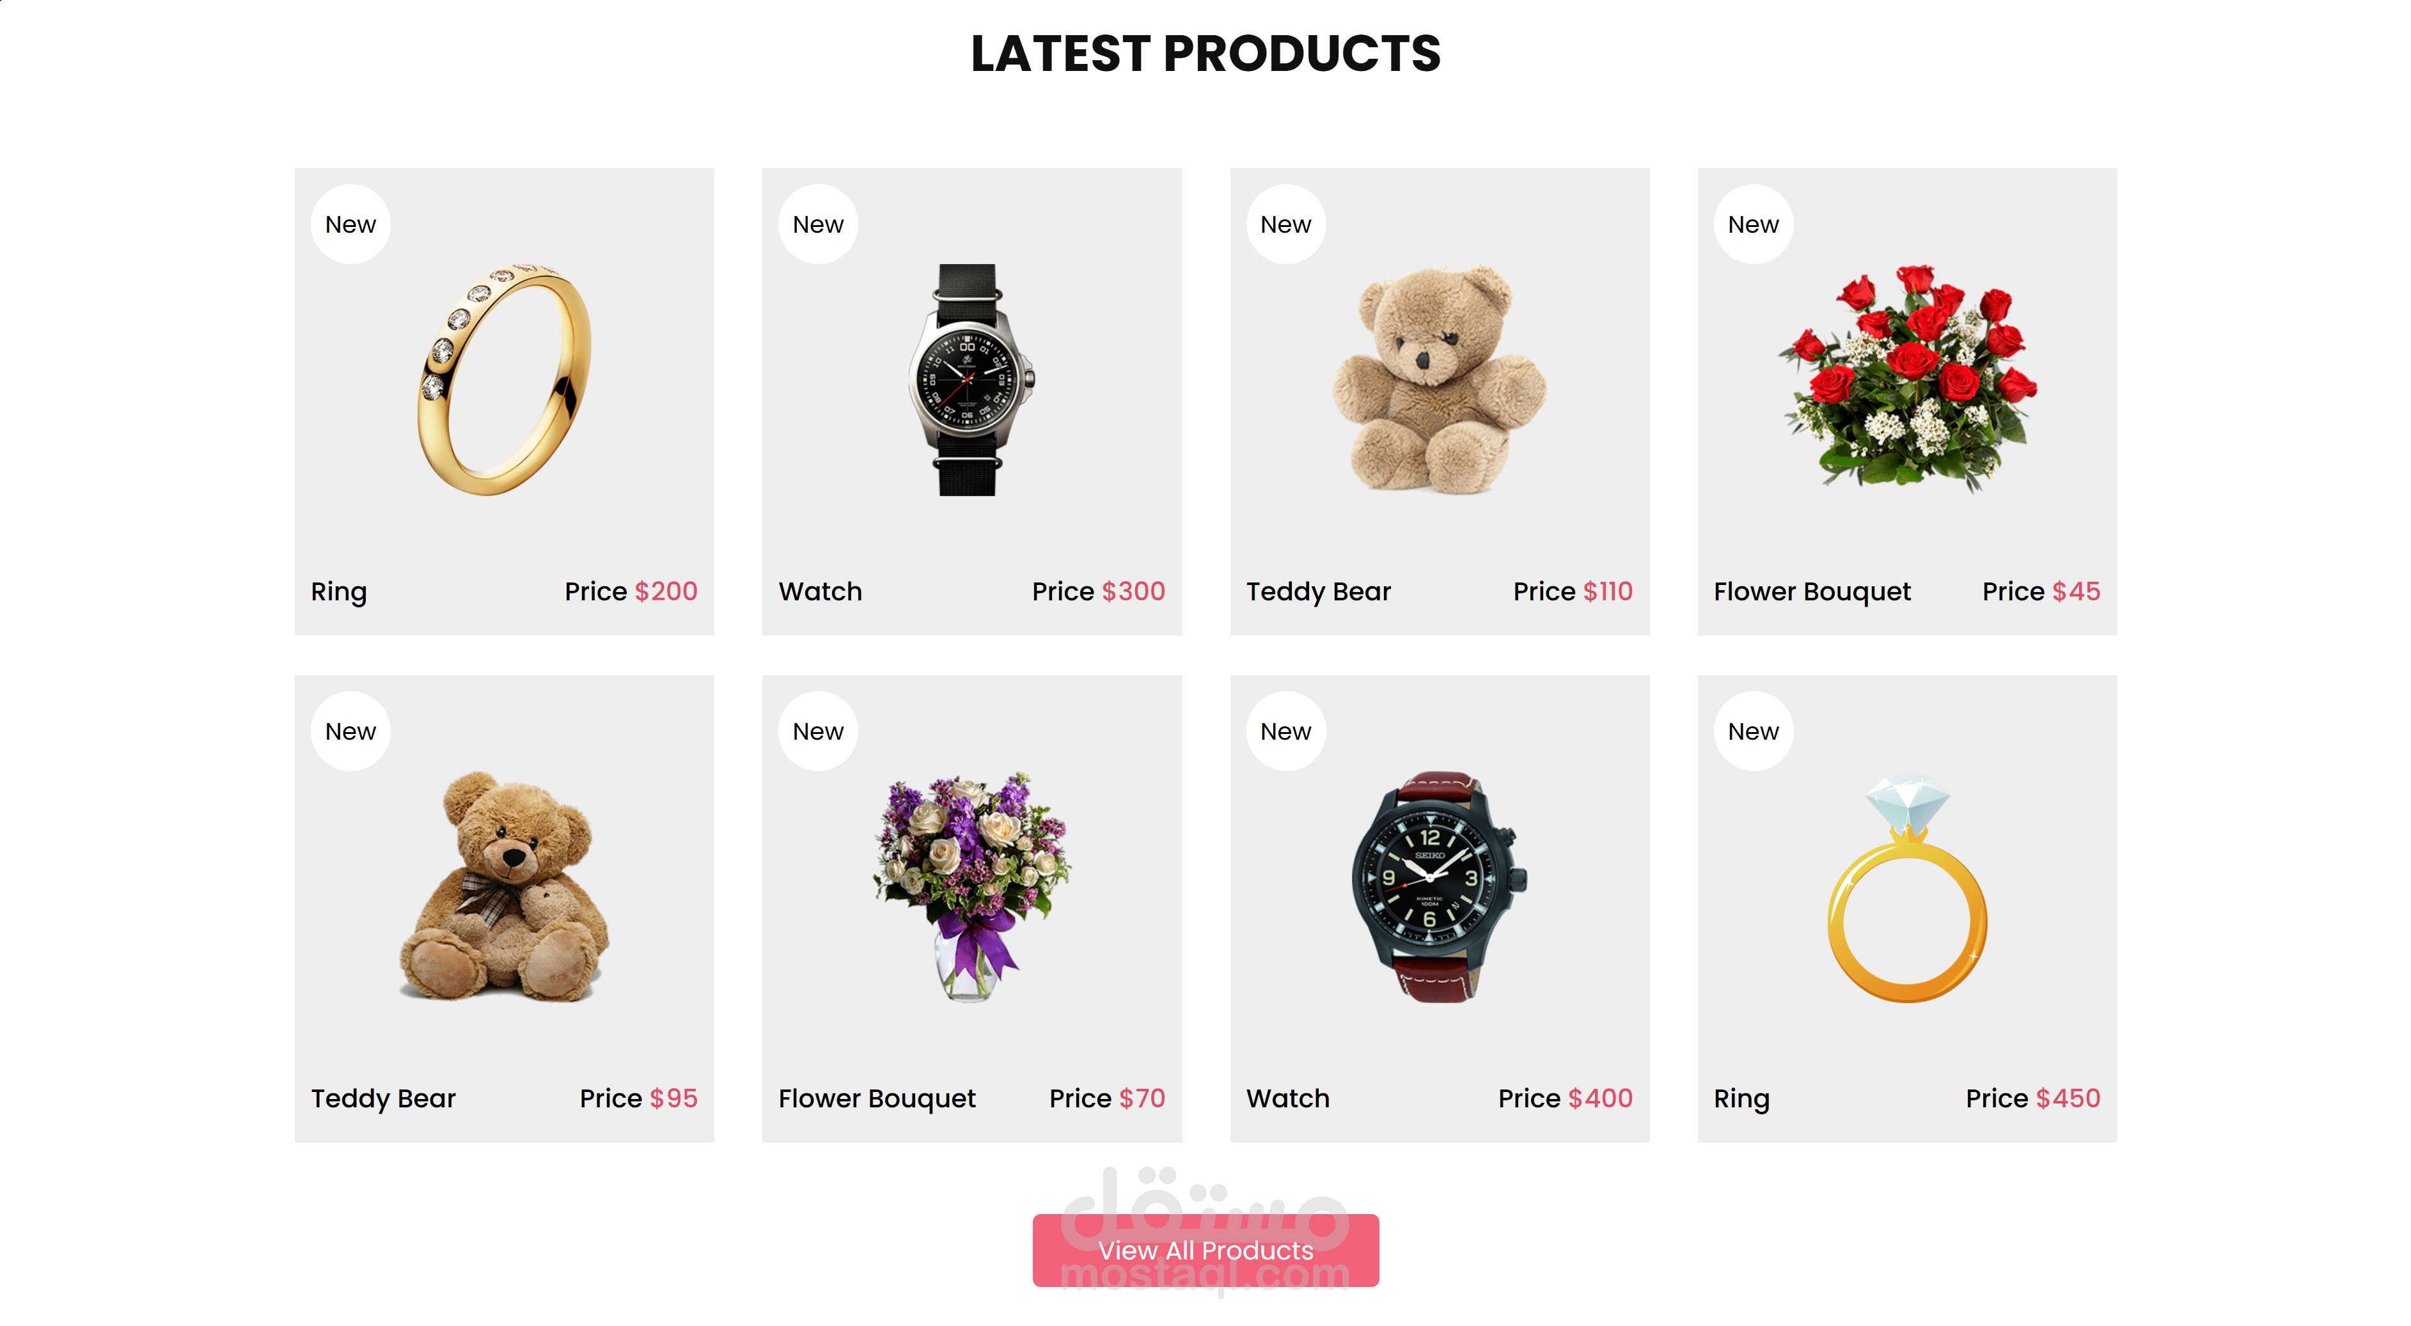Image resolution: width=2411 pixels, height=1326 pixels.
Task: Click the New badge on $200 Ring
Action: click(350, 224)
